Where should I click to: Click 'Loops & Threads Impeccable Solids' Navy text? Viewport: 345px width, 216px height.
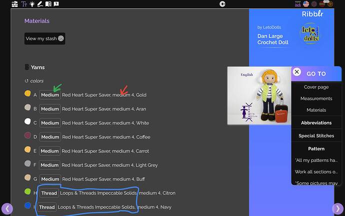tap(96, 207)
